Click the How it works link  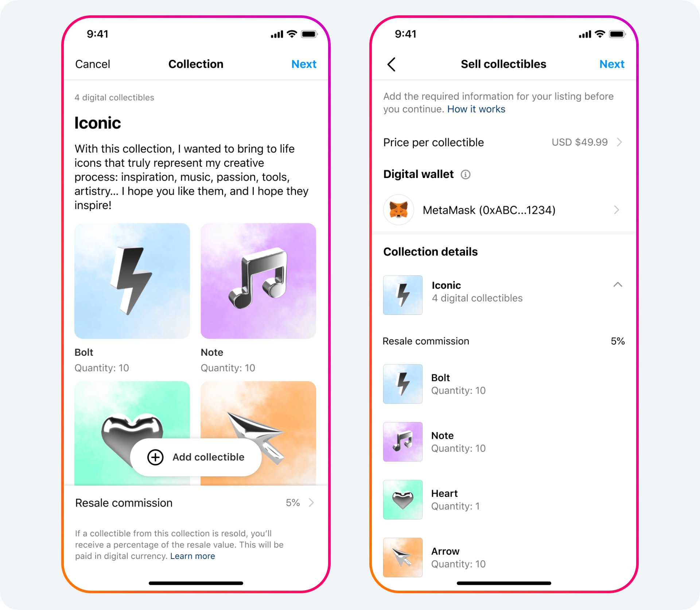tap(476, 109)
